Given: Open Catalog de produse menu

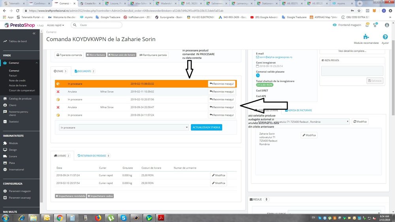Looking at the screenshot, I should (20, 98).
